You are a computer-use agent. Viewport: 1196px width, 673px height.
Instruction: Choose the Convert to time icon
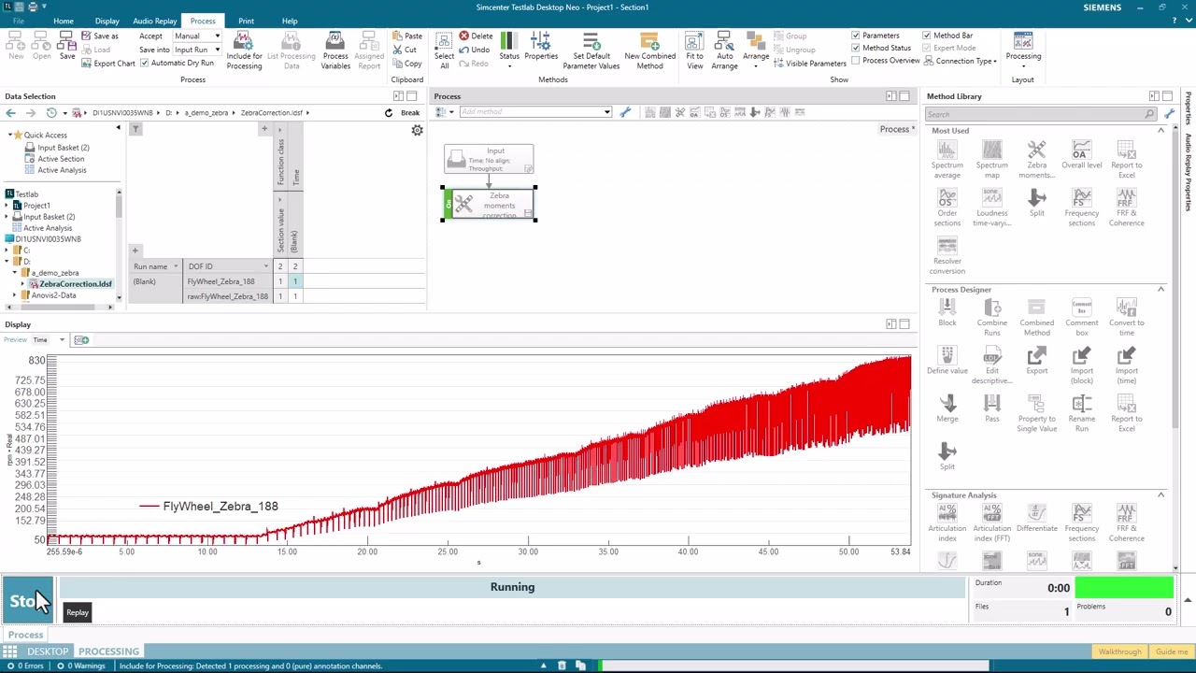coord(1126,318)
